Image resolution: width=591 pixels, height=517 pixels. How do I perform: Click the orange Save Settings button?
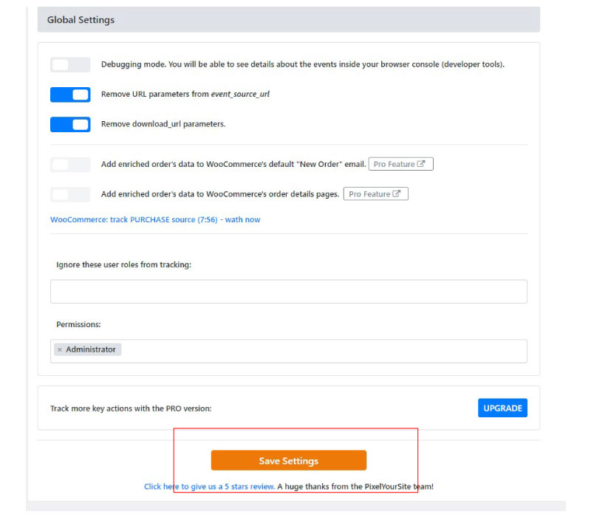[x=289, y=460]
